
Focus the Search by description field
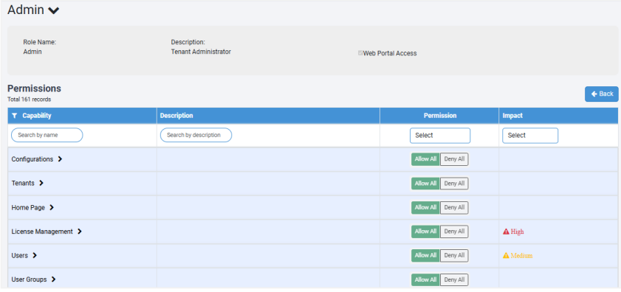click(196, 135)
